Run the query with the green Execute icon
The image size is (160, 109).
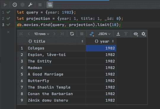5,5
